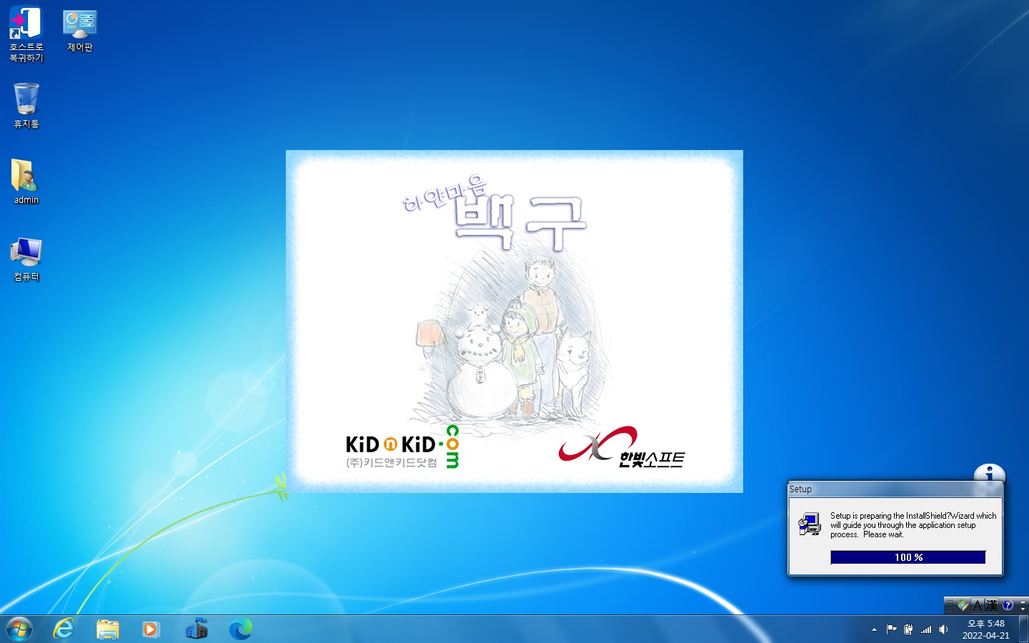Click the power plug tray icon

click(x=908, y=629)
